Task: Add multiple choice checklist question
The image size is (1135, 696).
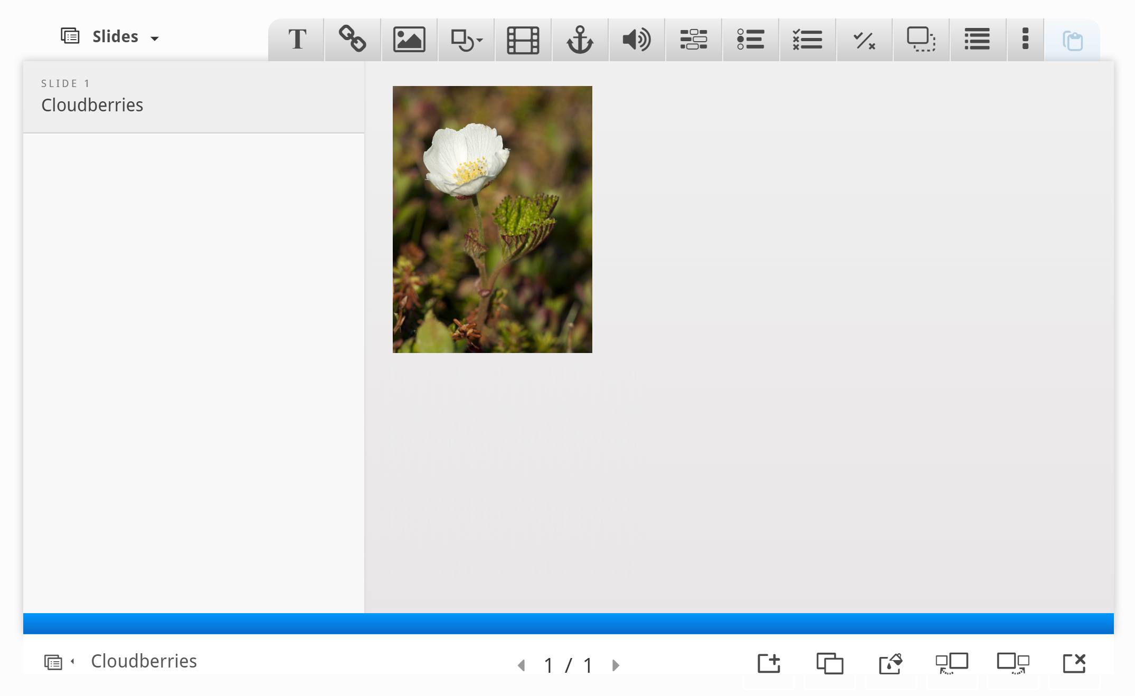Action: click(x=808, y=40)
